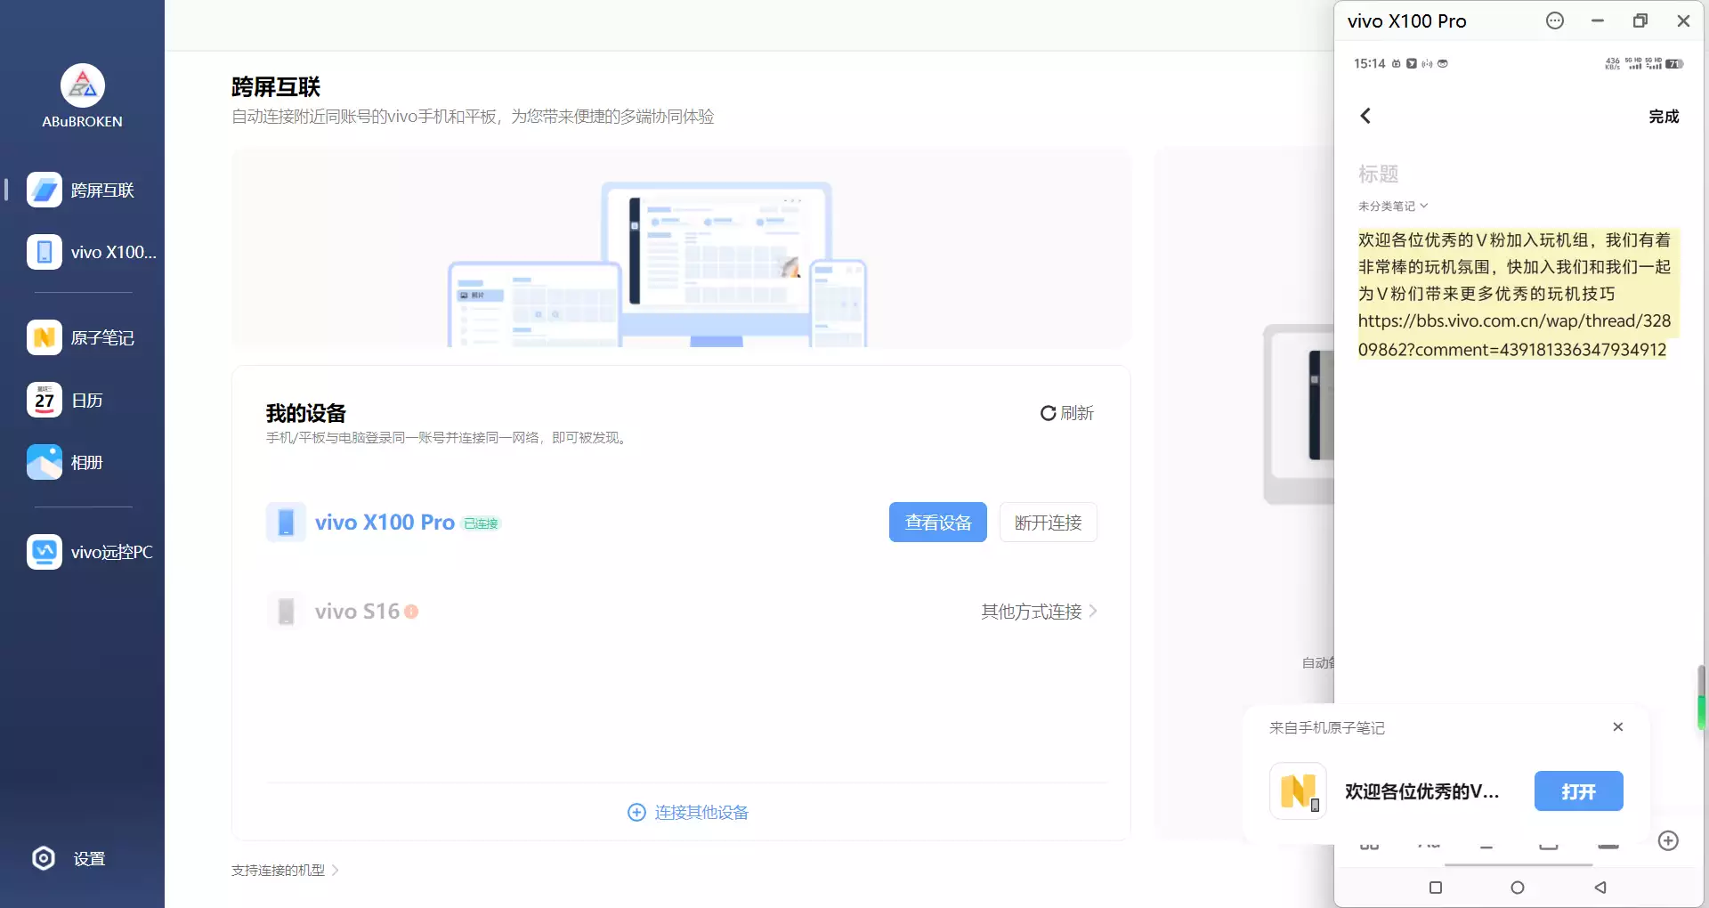
Task: Tap 完成 in the phone note editor
Action: point(1664,116)
